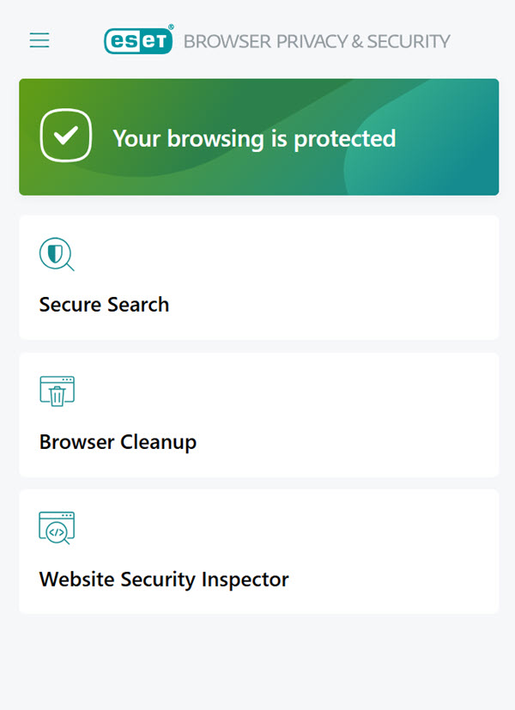Click the Website Security Inspector code icon
Screen dimensions: 515x710
tap(57, 528)
